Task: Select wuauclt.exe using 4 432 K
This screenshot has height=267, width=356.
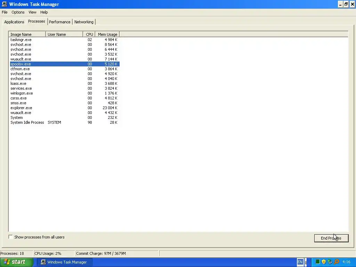Action: [x=65, y=113]
